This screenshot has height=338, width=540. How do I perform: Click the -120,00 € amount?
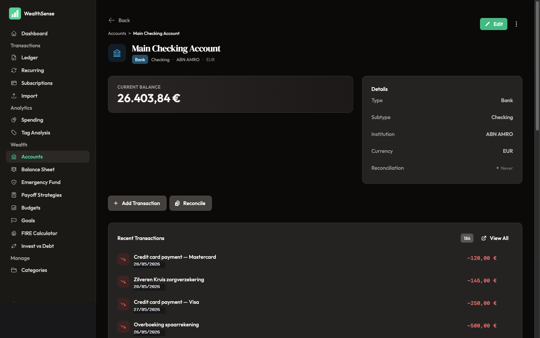coord(481,258)
